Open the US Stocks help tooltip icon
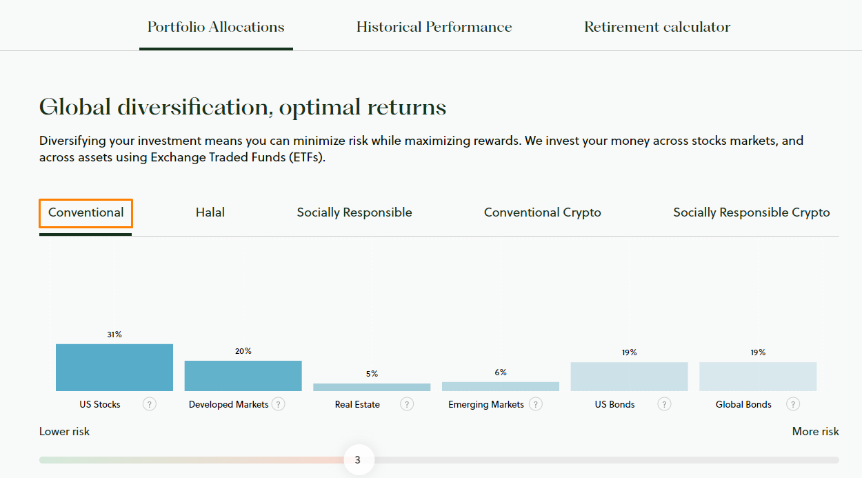This screenshot has width=862, height=478. (149, 404)
